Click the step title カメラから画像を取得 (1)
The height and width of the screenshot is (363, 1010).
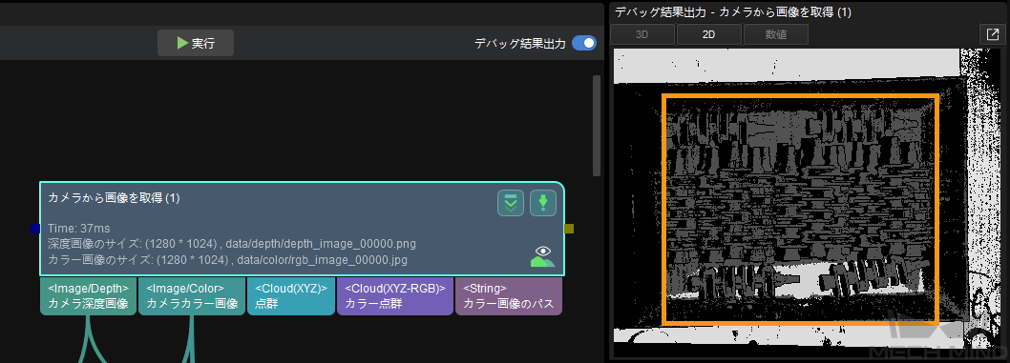pos(114,198)
